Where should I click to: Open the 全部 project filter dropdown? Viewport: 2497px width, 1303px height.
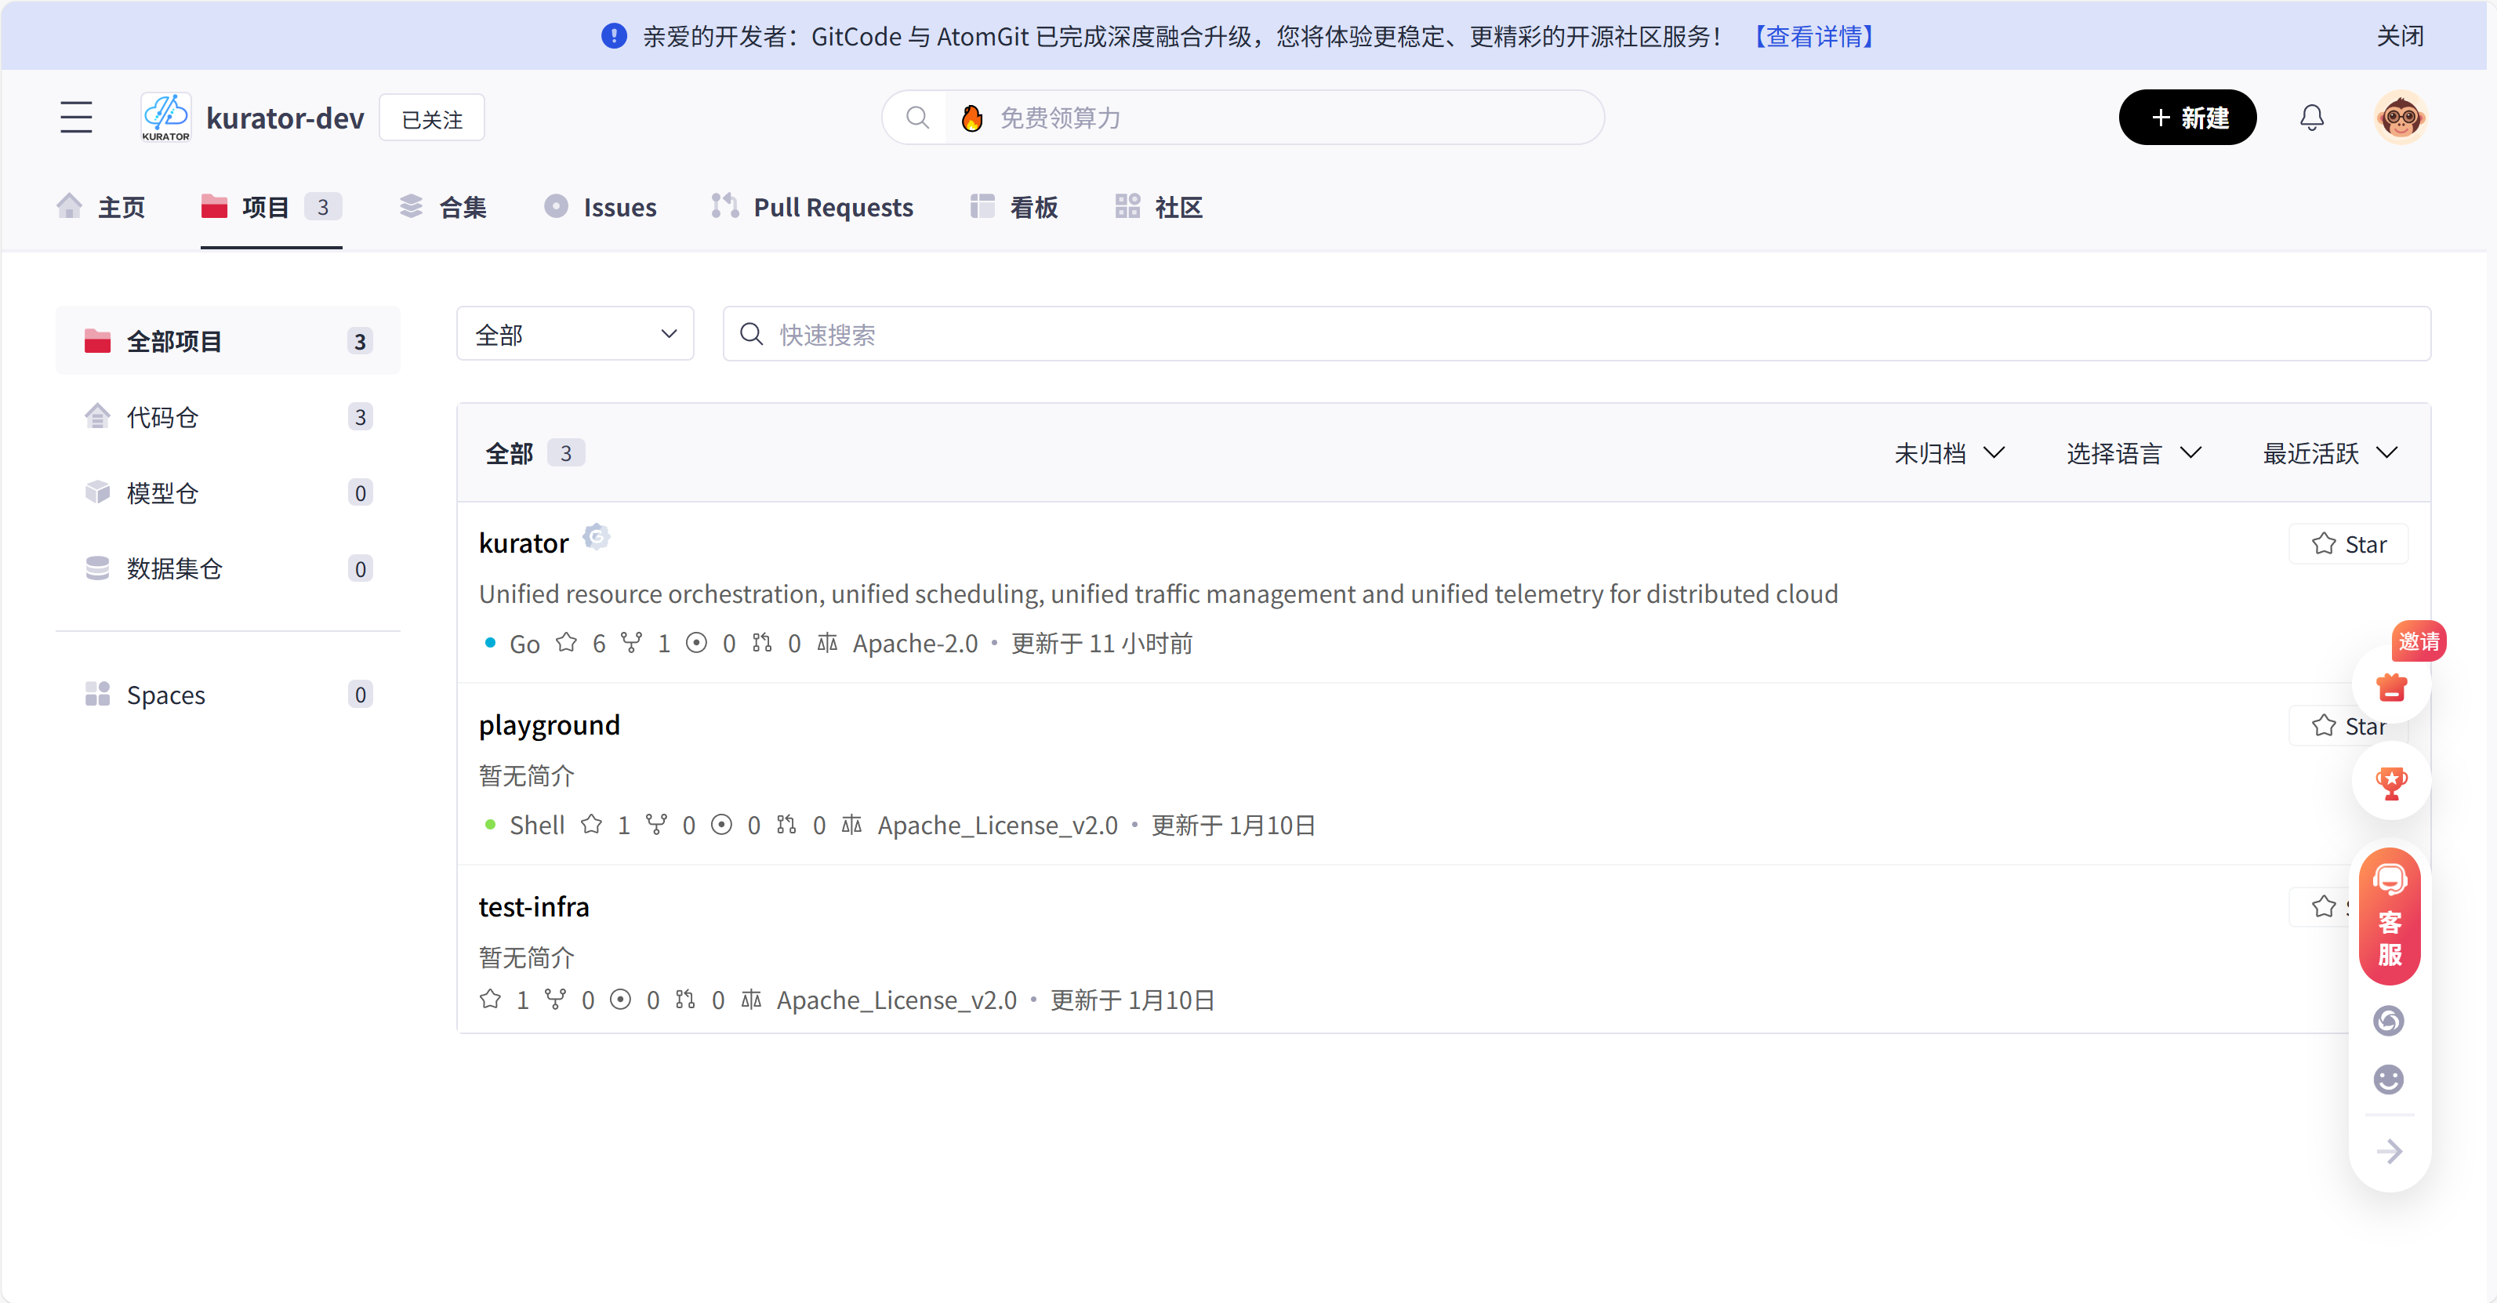[x=574, y=333]
